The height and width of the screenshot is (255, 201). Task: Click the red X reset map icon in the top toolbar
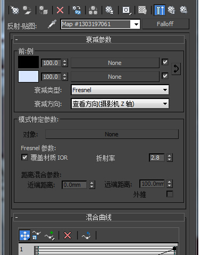[60, 10]
